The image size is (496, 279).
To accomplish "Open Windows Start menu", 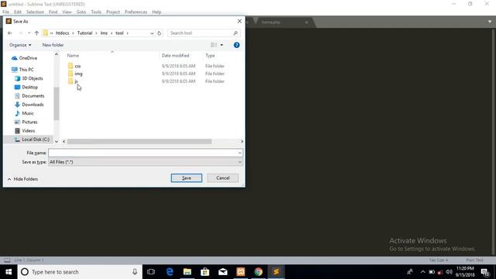I will (x=9, y=272).
